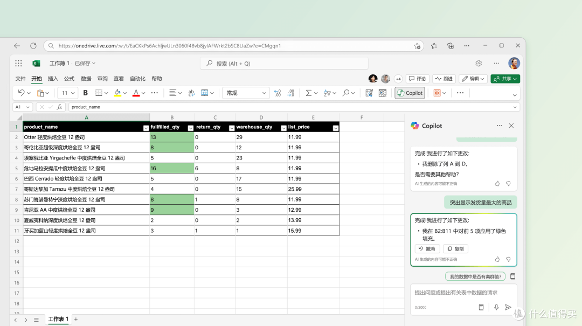Click find magnifier icon in ribbon
Viewport: 582px width, 326px height.
[x=345, y=93]
